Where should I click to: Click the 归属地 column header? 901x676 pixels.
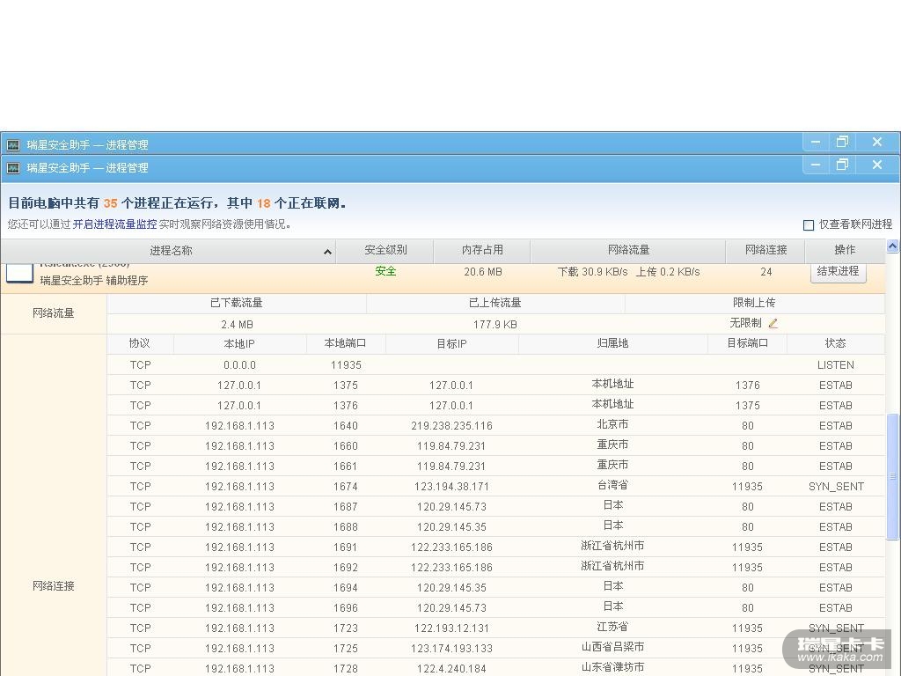pyautogui.click(x=612, y=344)
